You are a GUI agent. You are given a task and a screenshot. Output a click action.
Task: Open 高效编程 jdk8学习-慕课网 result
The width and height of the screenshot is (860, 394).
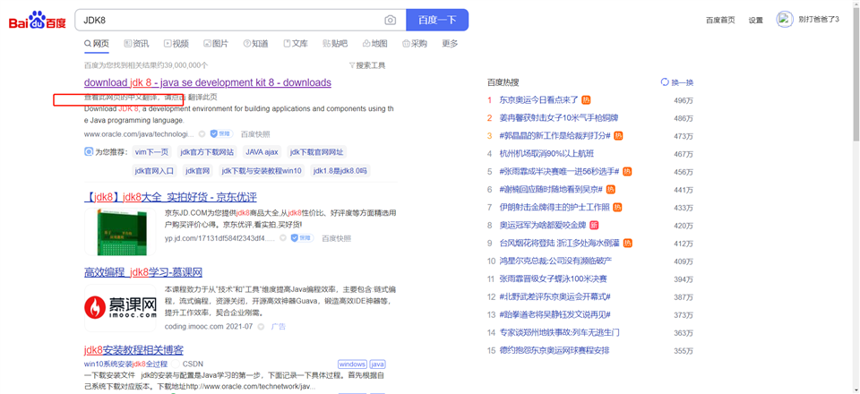[x=143, y=272]
